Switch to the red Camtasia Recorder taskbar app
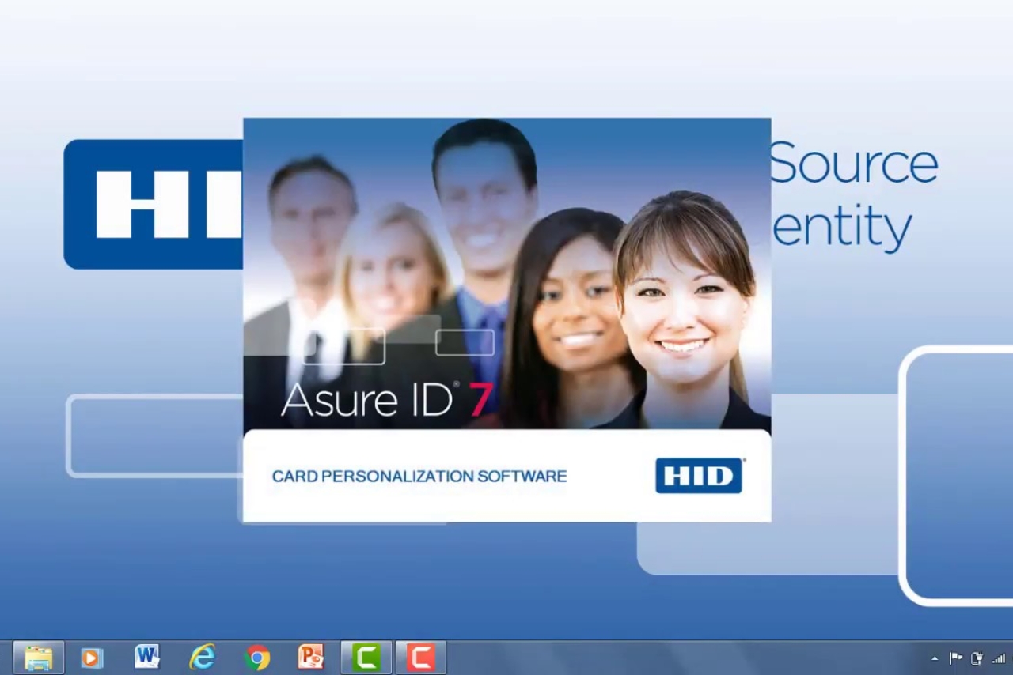This screenshot has width=1013, height=675. pos(421,658)
